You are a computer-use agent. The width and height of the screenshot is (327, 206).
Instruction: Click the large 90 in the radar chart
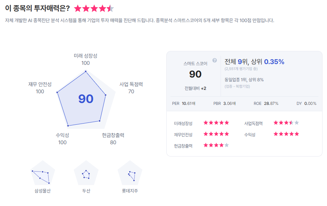click(x=86, y=99)
